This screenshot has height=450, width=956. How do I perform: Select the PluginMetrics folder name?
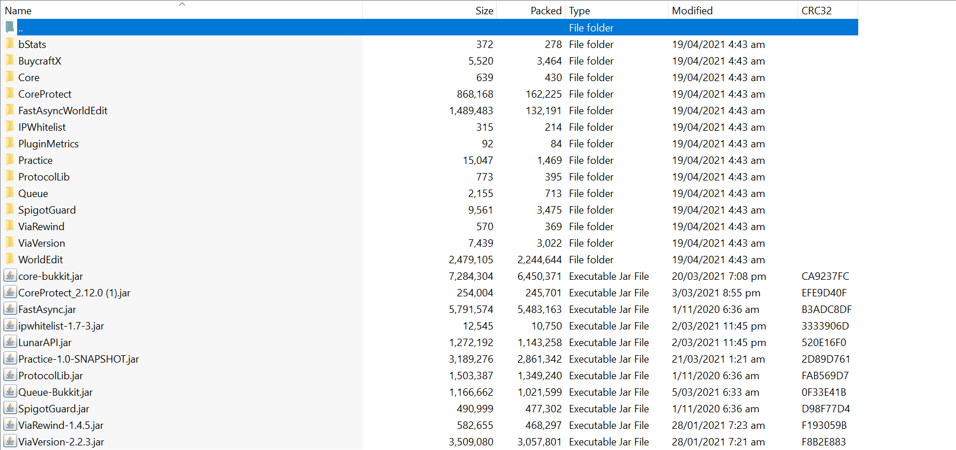click(49, 144)
